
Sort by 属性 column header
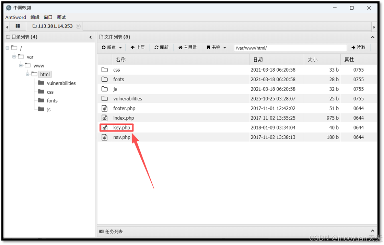click(359, 59)
